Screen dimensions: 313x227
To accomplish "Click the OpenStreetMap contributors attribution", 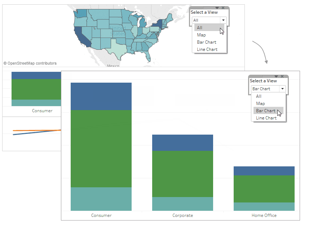I will tap(30, 64).
